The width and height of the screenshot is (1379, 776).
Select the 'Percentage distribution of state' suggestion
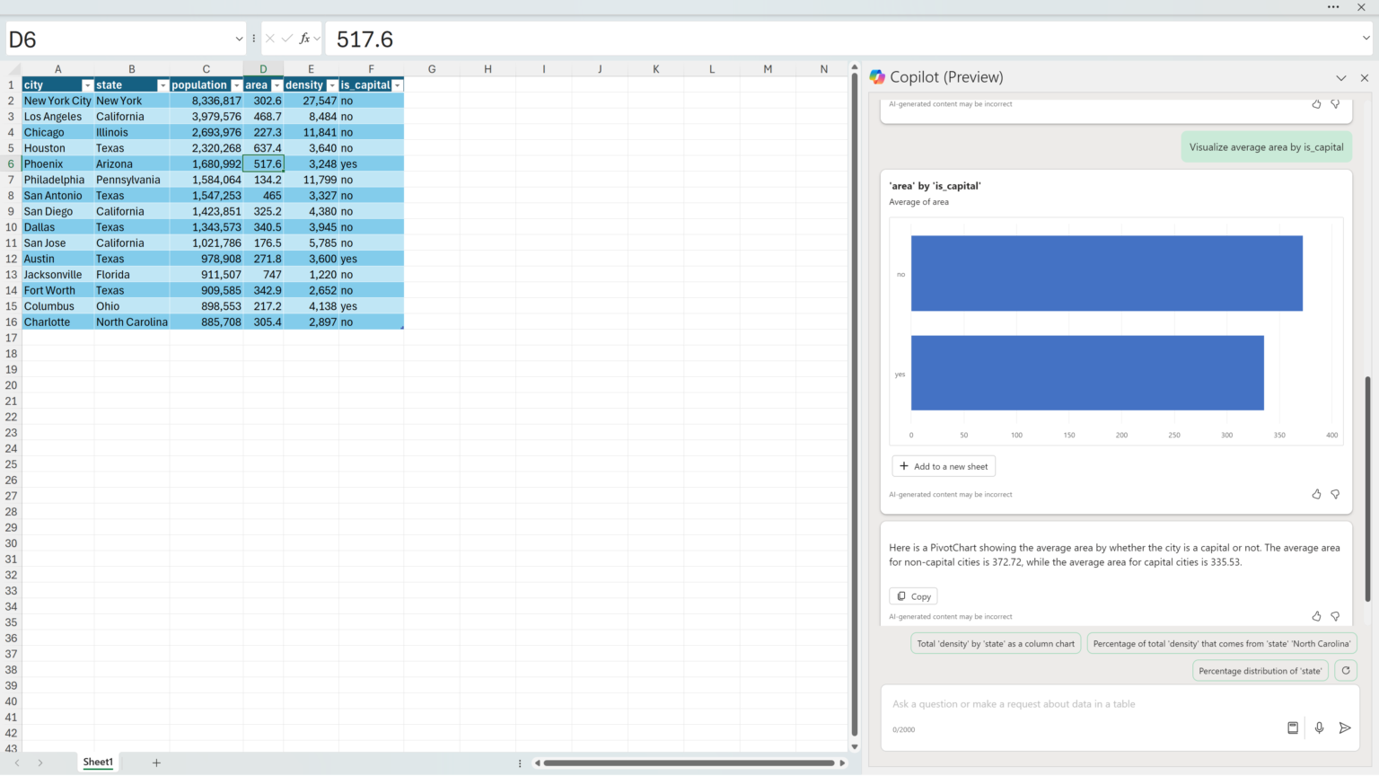tap(1260, 671)
